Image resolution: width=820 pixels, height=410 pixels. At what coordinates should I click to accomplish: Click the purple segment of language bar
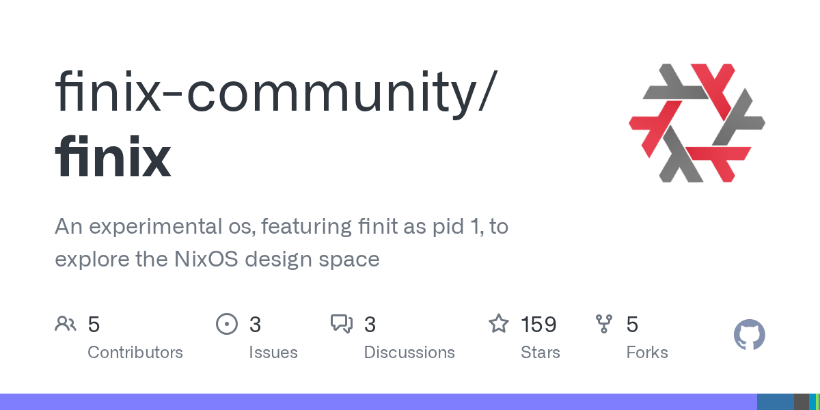(x=376, y=402)
